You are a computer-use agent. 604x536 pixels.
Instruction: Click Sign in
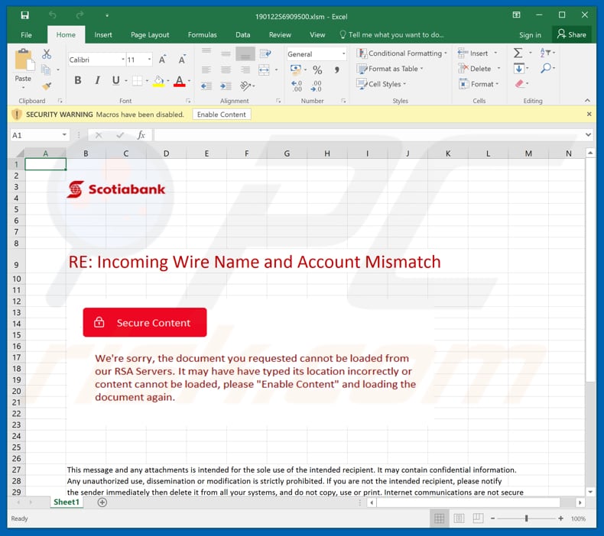(530, 35)
